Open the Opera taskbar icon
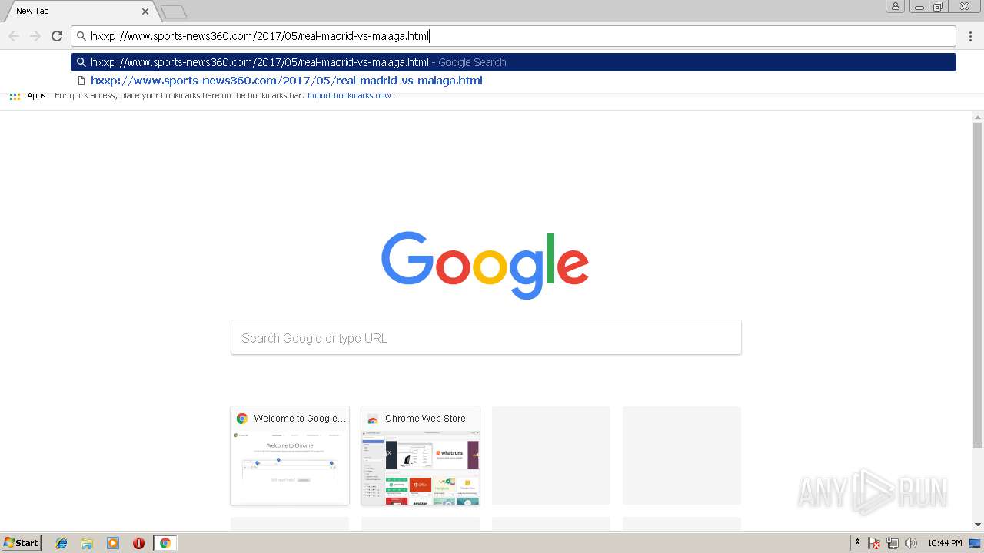Screen dimensions: 984x553 [138, 543]
